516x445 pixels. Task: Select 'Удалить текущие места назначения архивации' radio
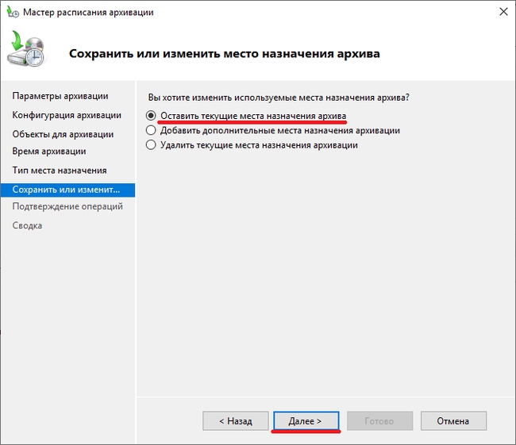(152, 145)
